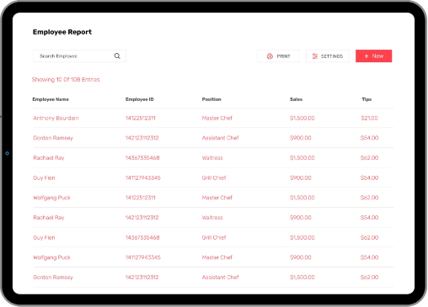Open first Gordon Ramsey entry with $900.00 sales
The height and width of the screenshot is (307, 428).
pos(53,138)
